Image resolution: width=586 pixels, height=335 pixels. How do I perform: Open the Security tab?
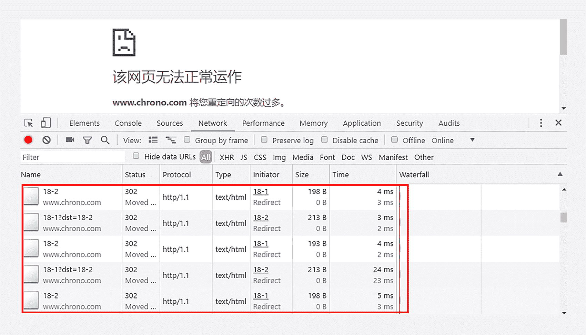tap(410, 123)
